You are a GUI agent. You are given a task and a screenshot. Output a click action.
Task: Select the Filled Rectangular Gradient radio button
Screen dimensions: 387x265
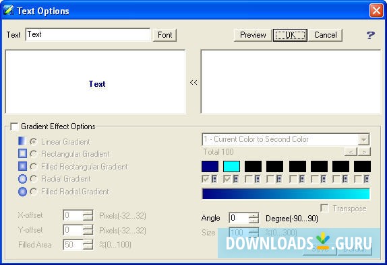tap(33, 167)
